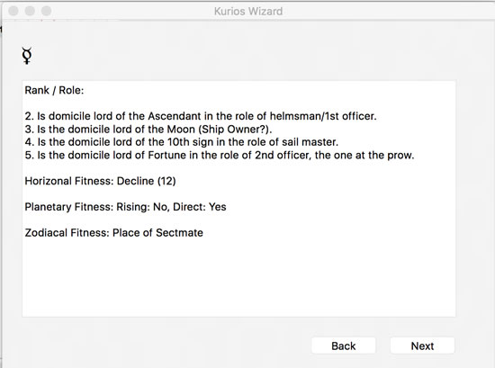Return to the previous page with Back
The width and height of the screenshot is (495, 368).
click(x=344, y=346)
